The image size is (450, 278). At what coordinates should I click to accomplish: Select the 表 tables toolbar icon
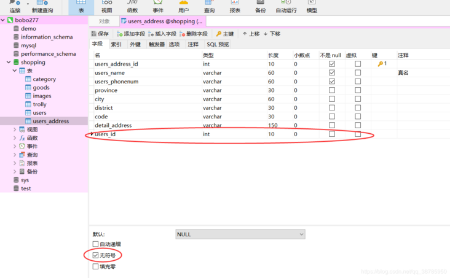pyautogui.click(x=81, y=7)
